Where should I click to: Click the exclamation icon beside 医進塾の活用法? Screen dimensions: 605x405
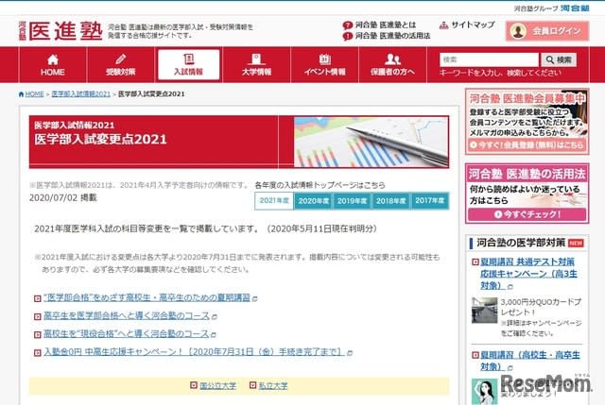[348, 36]
